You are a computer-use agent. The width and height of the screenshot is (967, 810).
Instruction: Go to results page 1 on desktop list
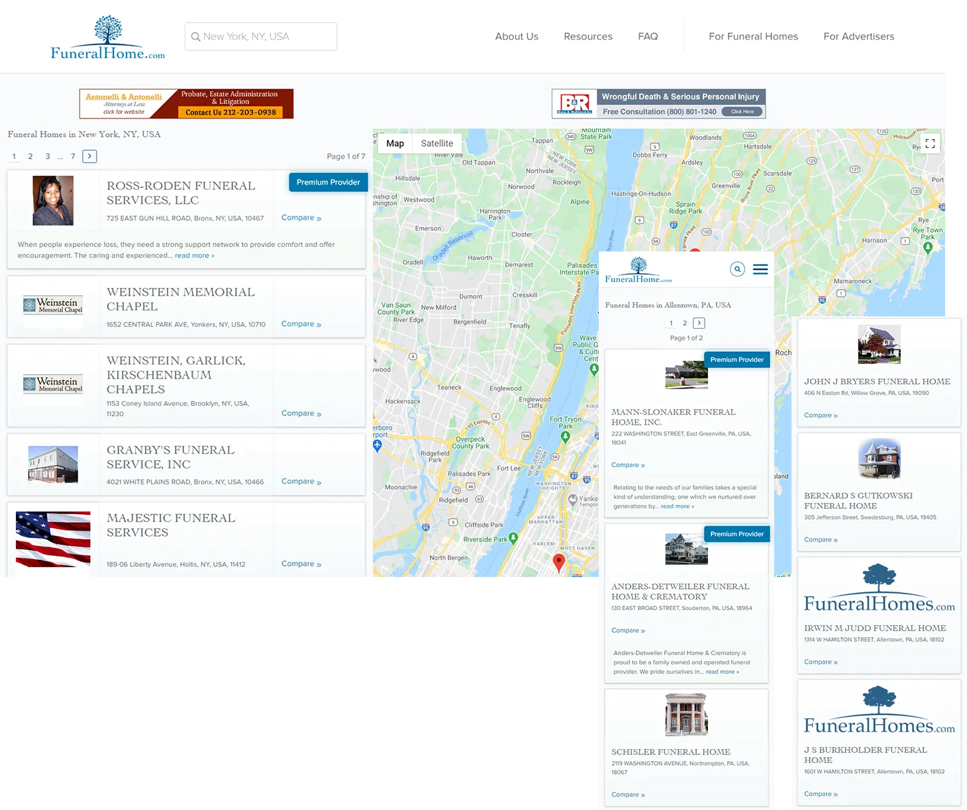click(x=14, y=156)
